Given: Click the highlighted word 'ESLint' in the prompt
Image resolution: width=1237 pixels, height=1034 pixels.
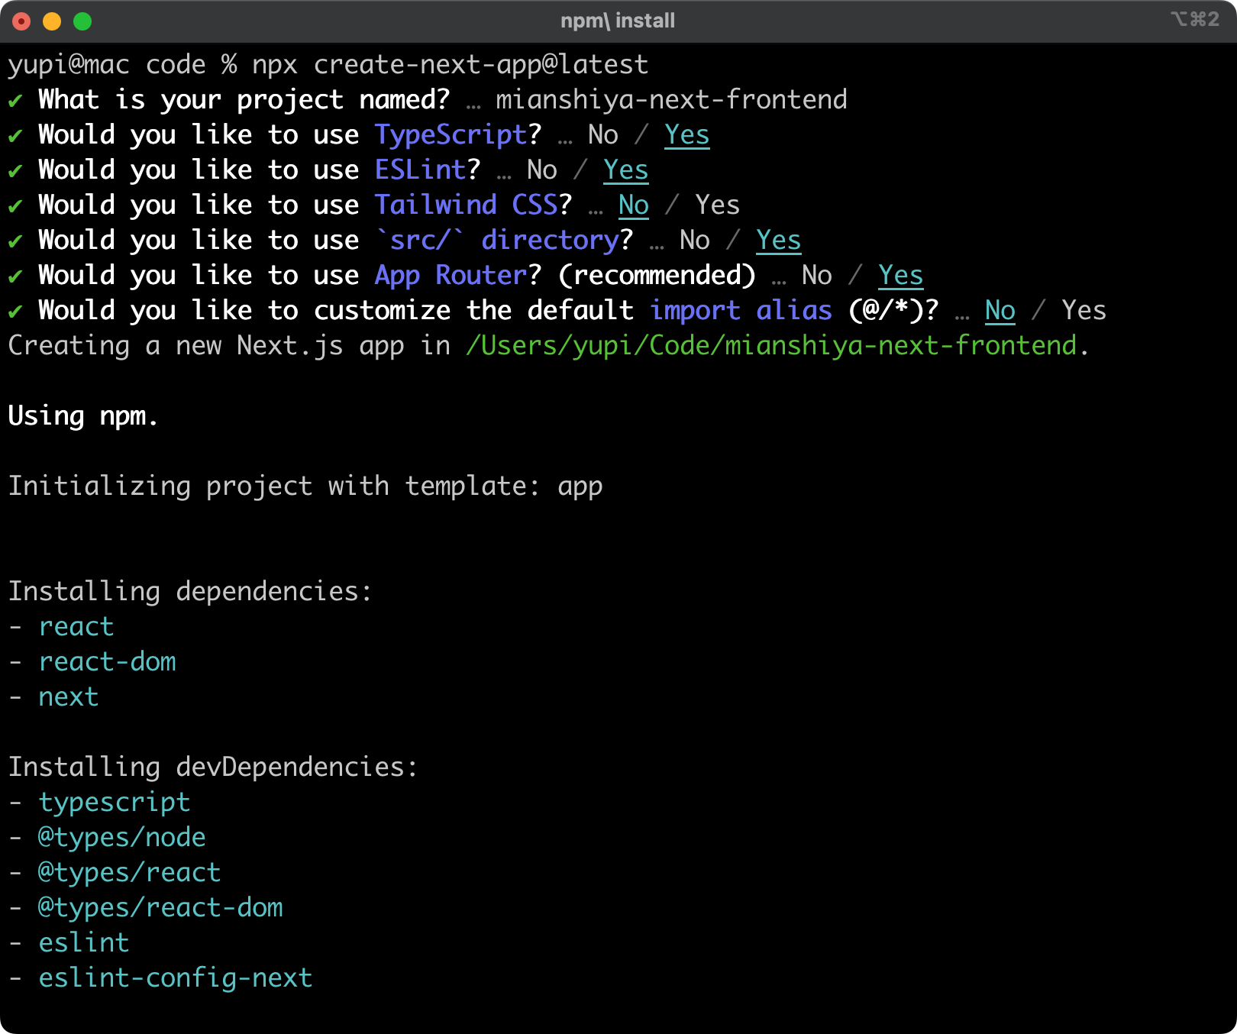Looking at the screenshot, I should point(420,170).
